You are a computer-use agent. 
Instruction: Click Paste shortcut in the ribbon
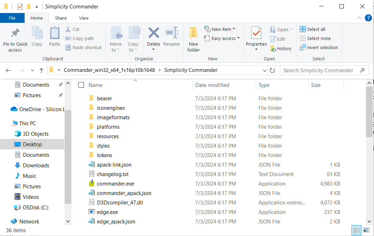tap(84, 47)
